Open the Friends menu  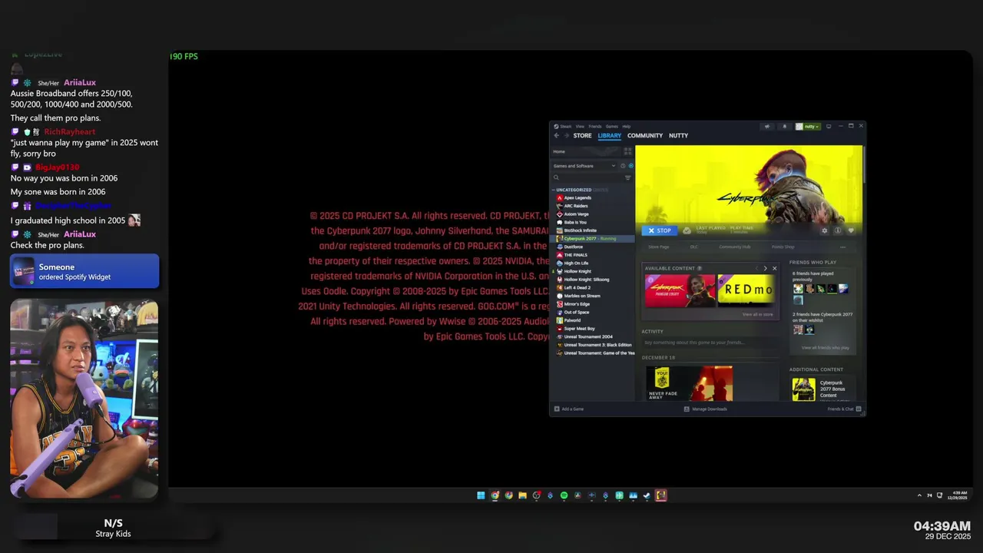[x=595, y=126]
